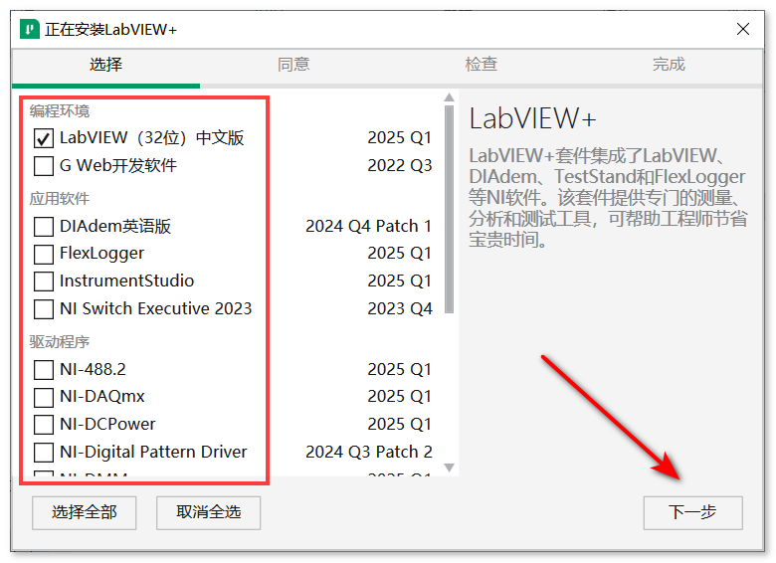Close the LabVIEW+ installer window
The height and width of the screenshot is (563, 776).
click(743, 29)
